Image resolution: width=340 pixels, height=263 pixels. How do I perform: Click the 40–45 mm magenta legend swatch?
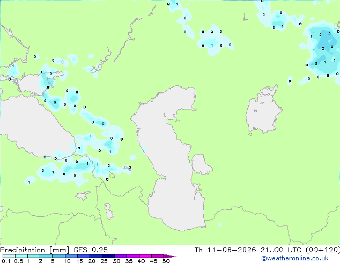pos(145,256)
